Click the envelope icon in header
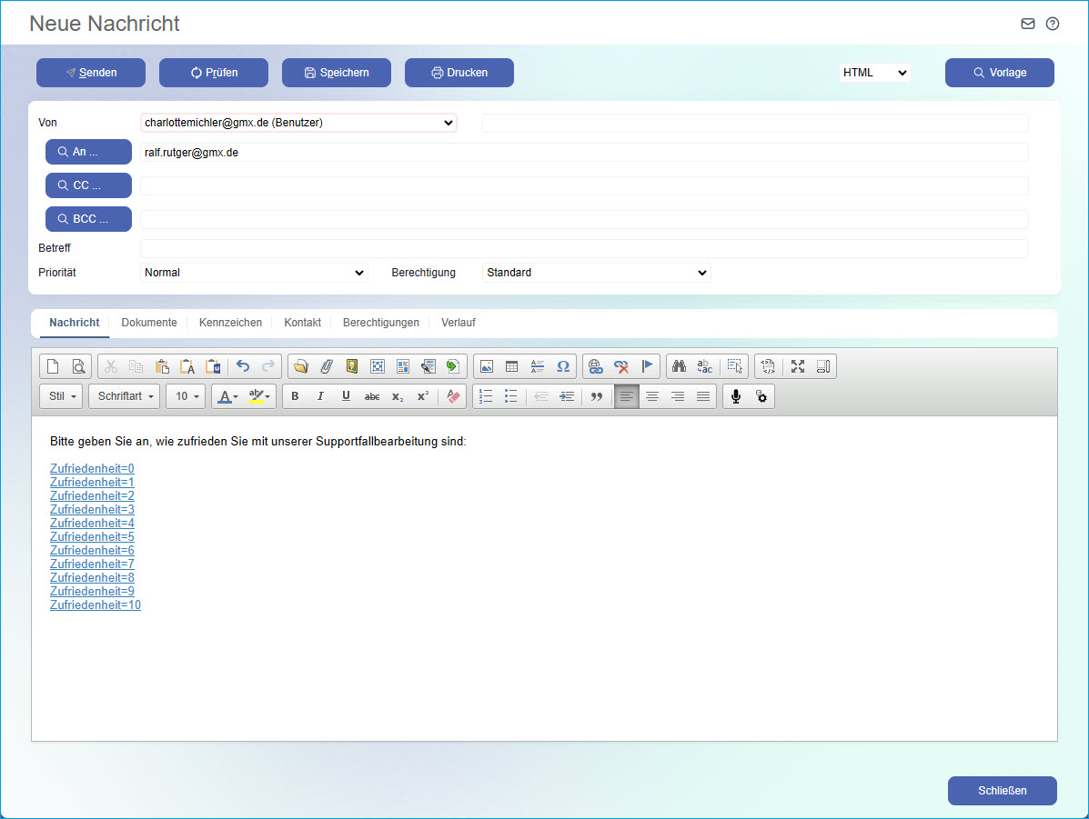The image size is (1089, 819). point(1028,24)
